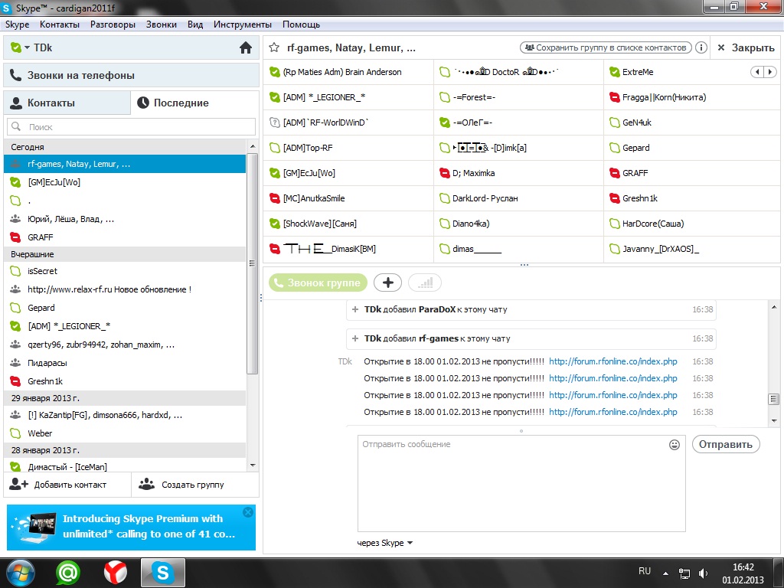This screenshot has height=588, width=784.
Task: Open the TDk status dropdown arrow
Action: click(x=27, y=47)
